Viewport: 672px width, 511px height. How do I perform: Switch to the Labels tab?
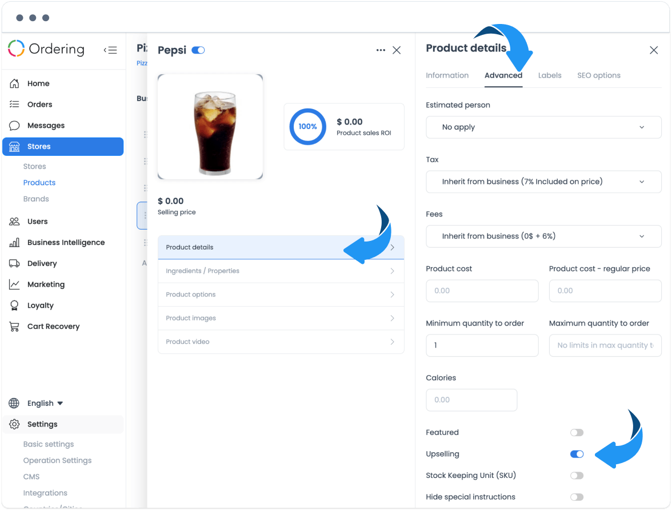click(x=550, y=75)
